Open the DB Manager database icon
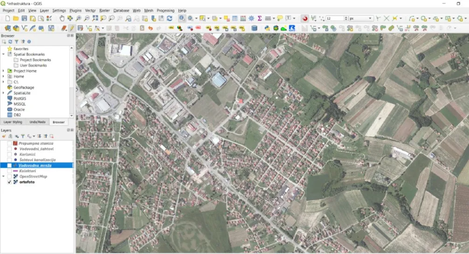This screenshot has height=254, width=469. 254,28
